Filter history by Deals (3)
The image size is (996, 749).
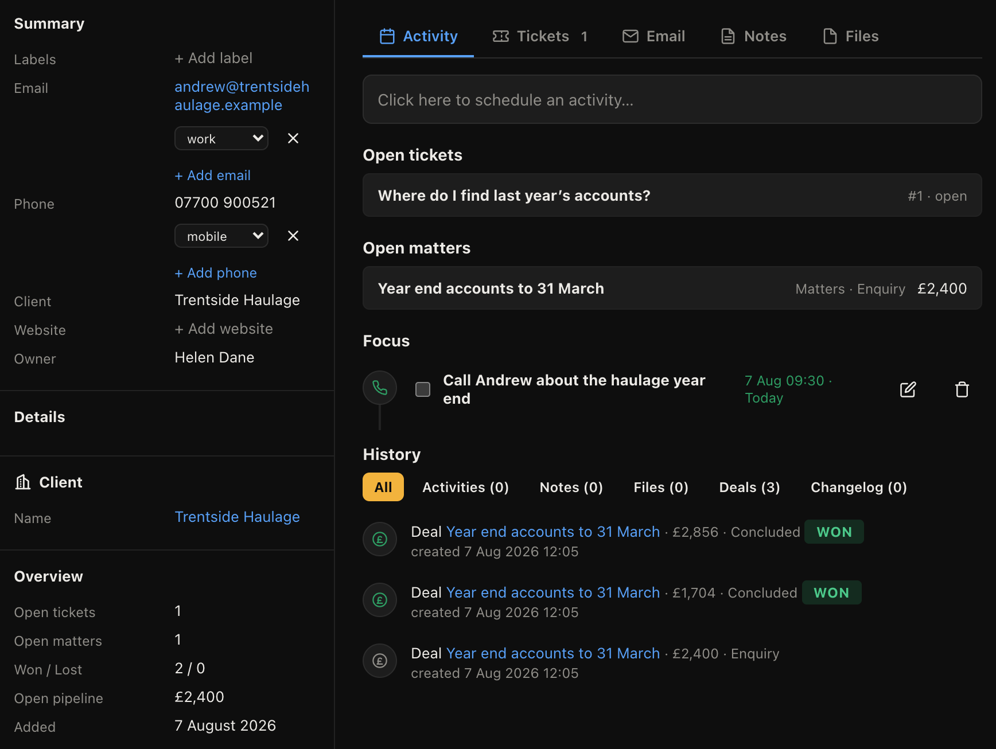pyautogui.click(x=749, y=487)
